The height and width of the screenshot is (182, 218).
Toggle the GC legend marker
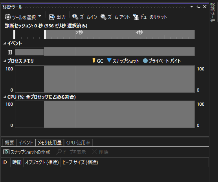point(94,61)
